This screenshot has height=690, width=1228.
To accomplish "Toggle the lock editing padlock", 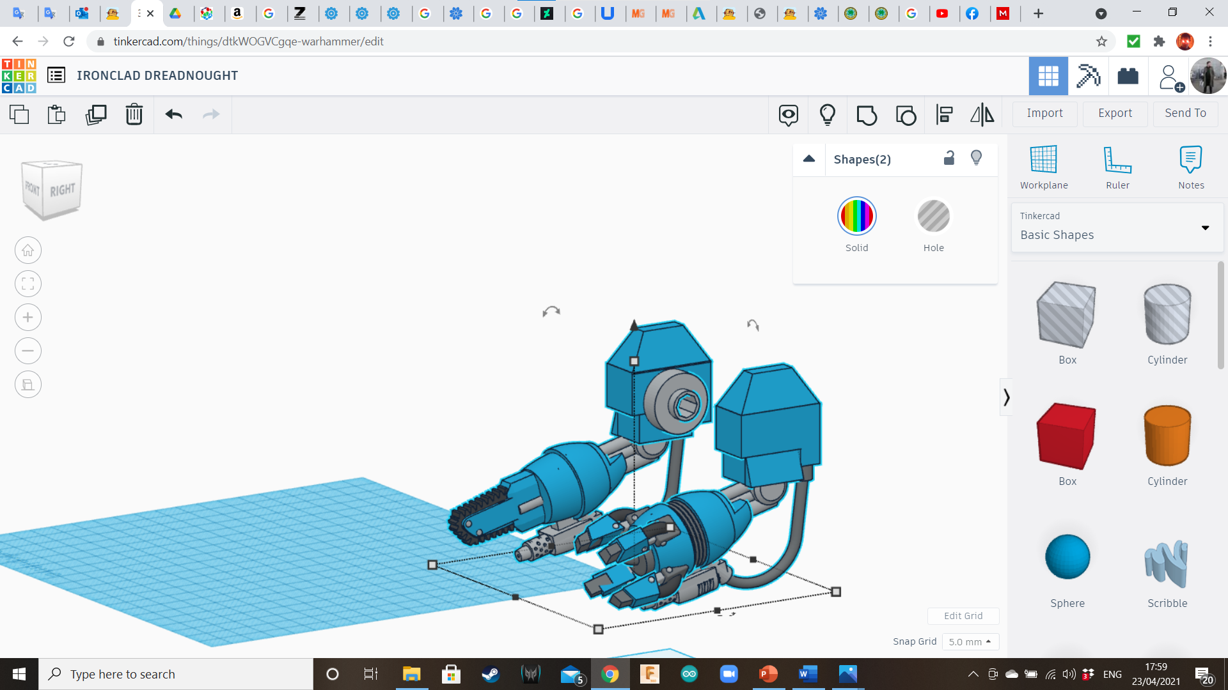I will coord(949,158).
